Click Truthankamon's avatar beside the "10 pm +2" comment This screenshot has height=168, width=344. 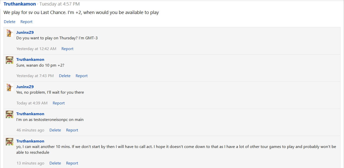coord(10,60)
